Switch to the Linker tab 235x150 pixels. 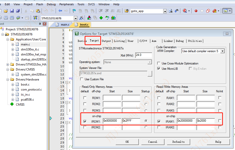point(168,41)
